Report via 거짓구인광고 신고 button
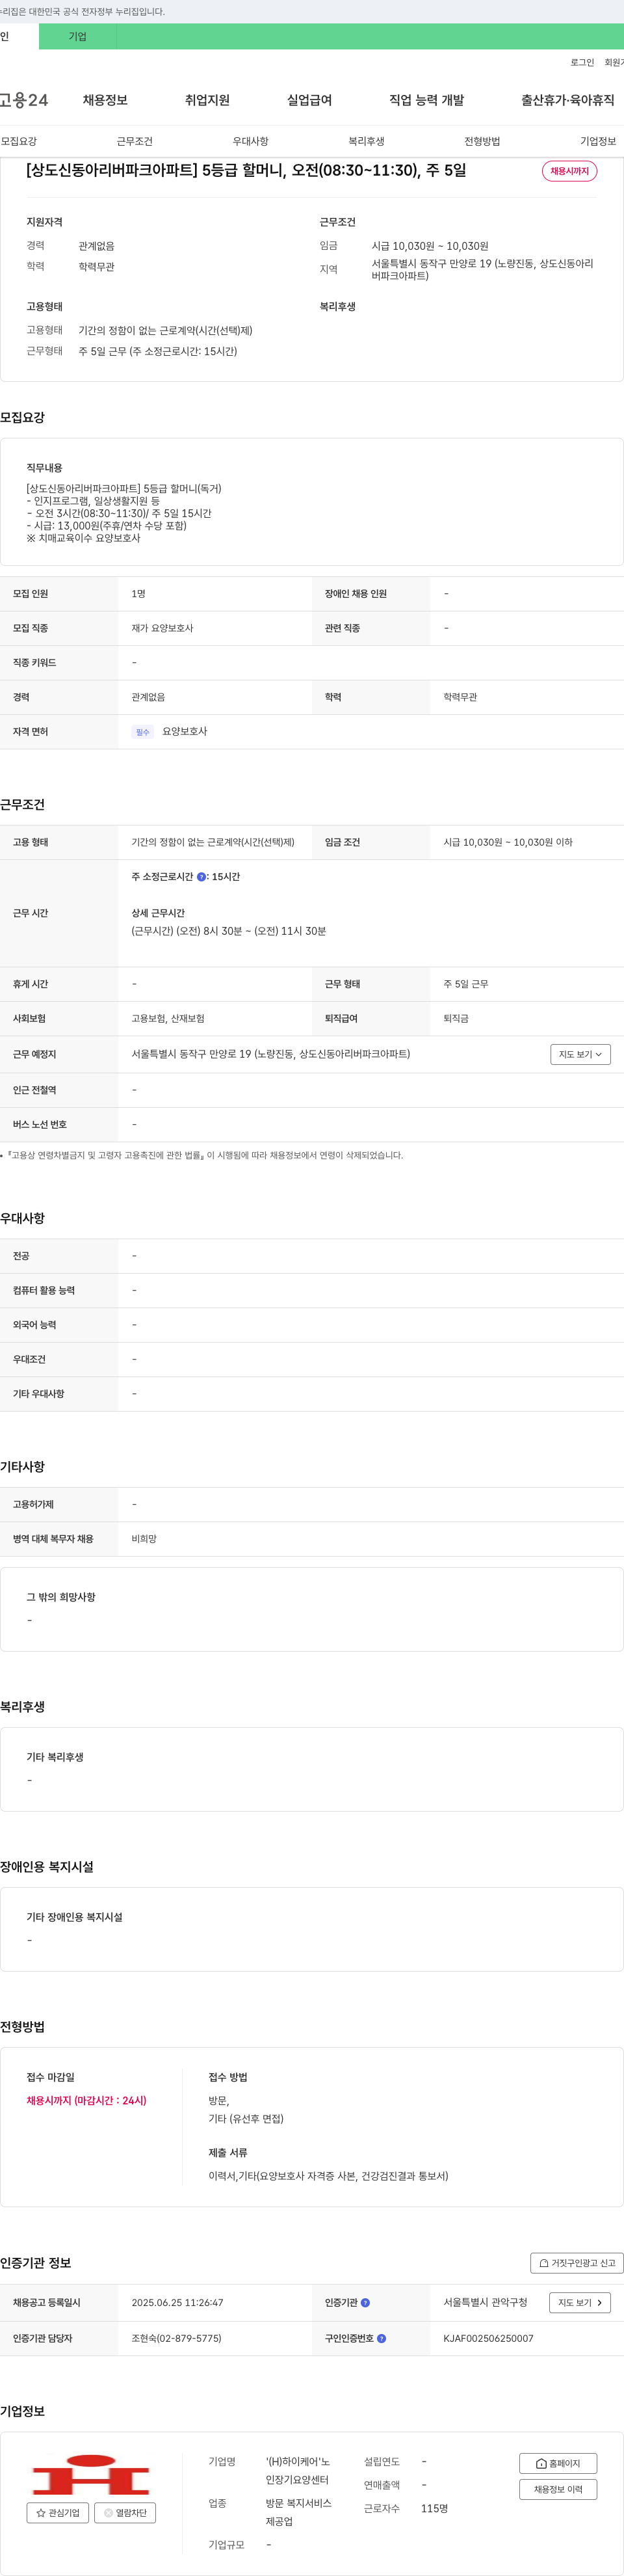624x2576 pixels. click(577, 2263)
